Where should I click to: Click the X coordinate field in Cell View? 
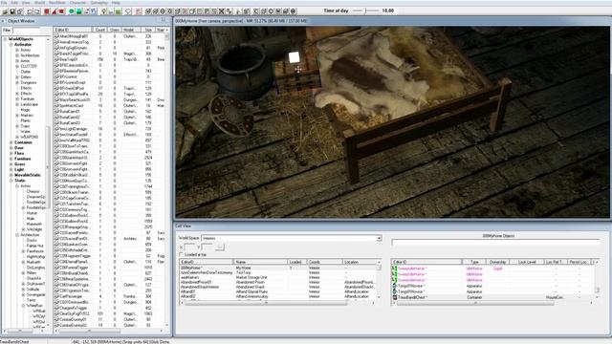pyautogui.click(x=189, y=247)
